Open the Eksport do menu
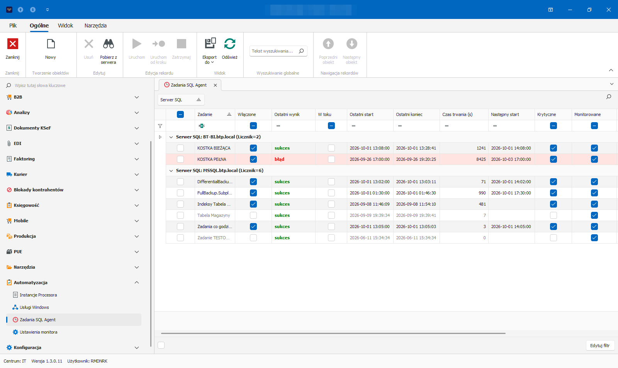This screenshot has height=368, width=618. click(210, 51)
